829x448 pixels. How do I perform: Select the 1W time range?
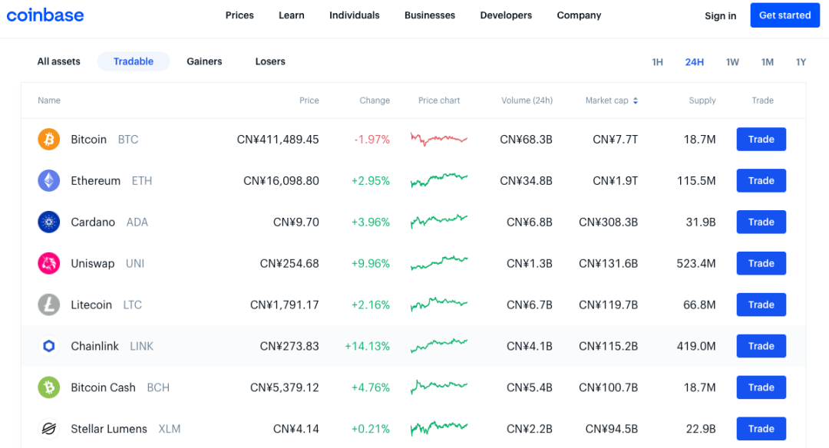(x=732, y=62)
